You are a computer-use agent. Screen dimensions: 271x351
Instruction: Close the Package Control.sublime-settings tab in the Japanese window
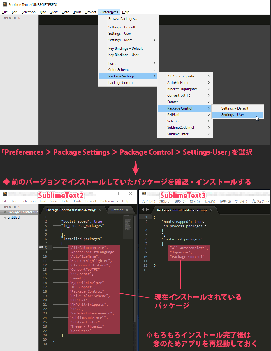click(x=211, y=210)
